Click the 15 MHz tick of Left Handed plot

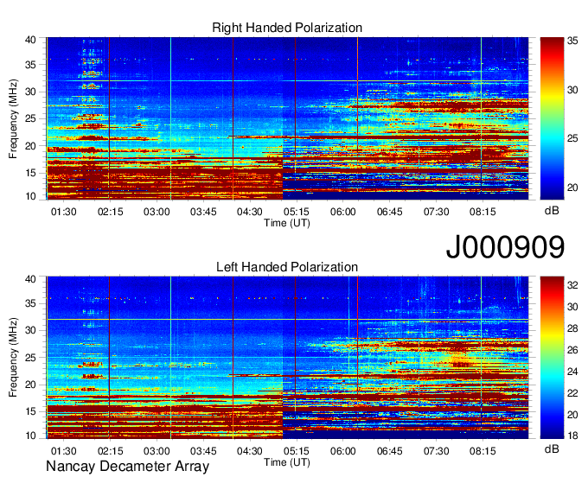30,411
